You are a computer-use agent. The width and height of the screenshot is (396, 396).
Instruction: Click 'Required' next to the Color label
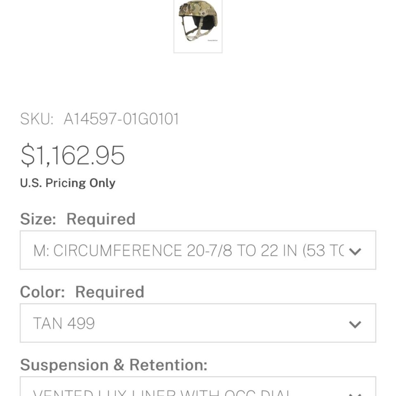pos(110,292)
